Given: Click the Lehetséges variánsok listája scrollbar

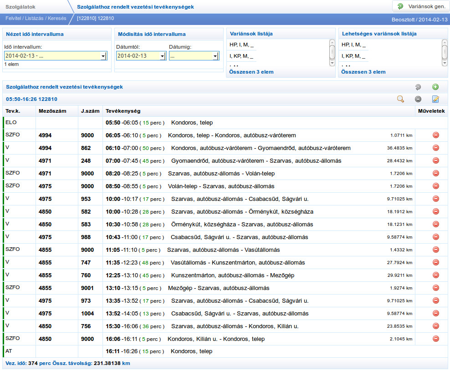Looking at the screenshot, I should click(x=444, y=53).
